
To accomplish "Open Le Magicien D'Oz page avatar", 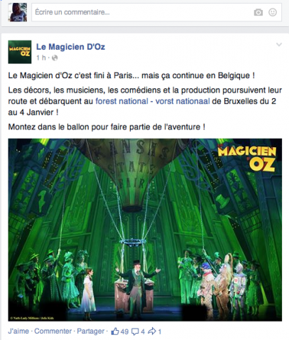I will point(20,52).
